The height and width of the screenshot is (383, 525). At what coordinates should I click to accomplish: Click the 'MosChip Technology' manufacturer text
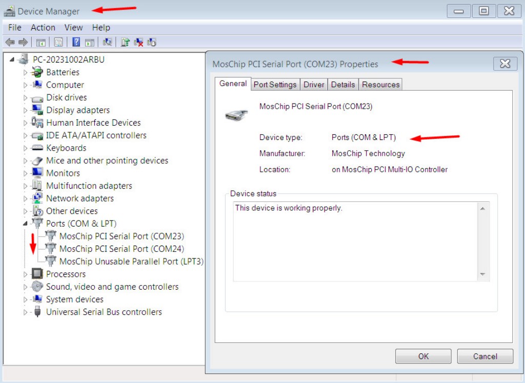coord(368,153)
